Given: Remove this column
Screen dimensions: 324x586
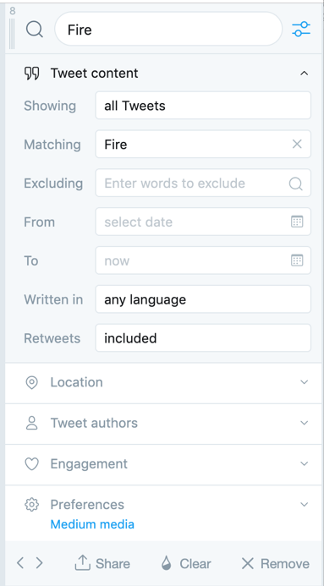Looking at the screenshot, I should click(x=275, y=563).
